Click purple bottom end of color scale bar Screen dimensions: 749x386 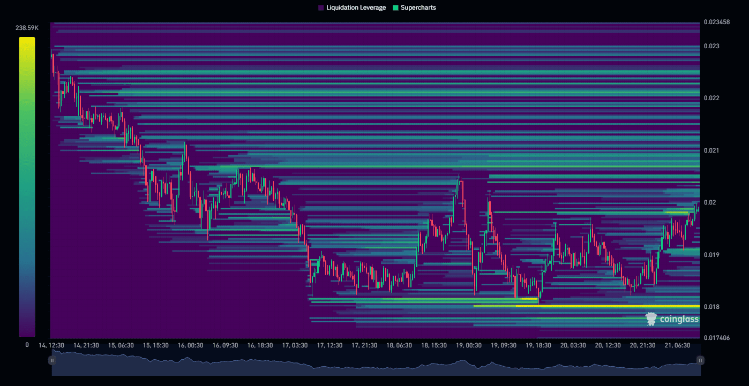[x=27, y=333]
